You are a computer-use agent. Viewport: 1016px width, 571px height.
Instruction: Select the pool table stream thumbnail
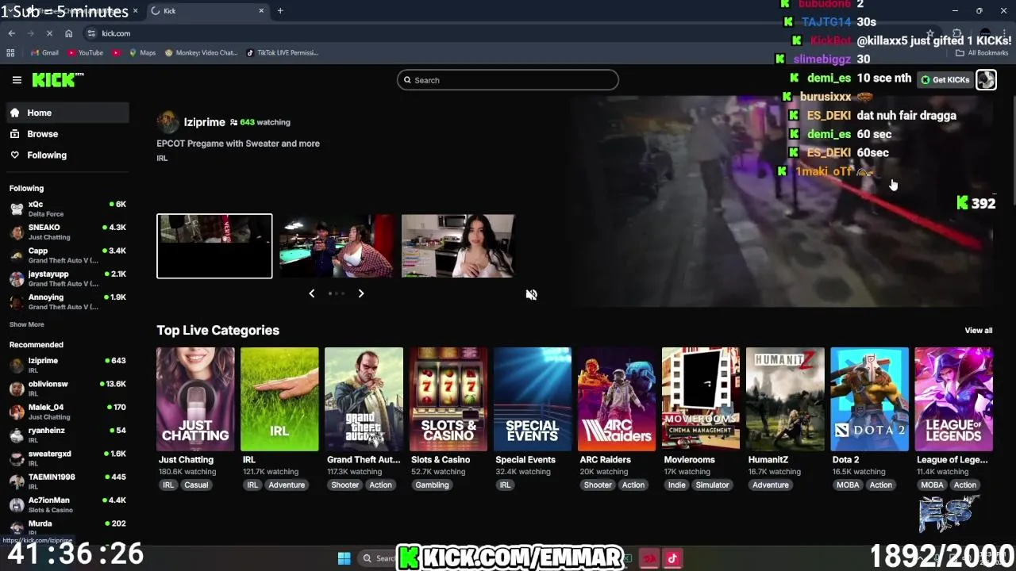coord(337,246)
